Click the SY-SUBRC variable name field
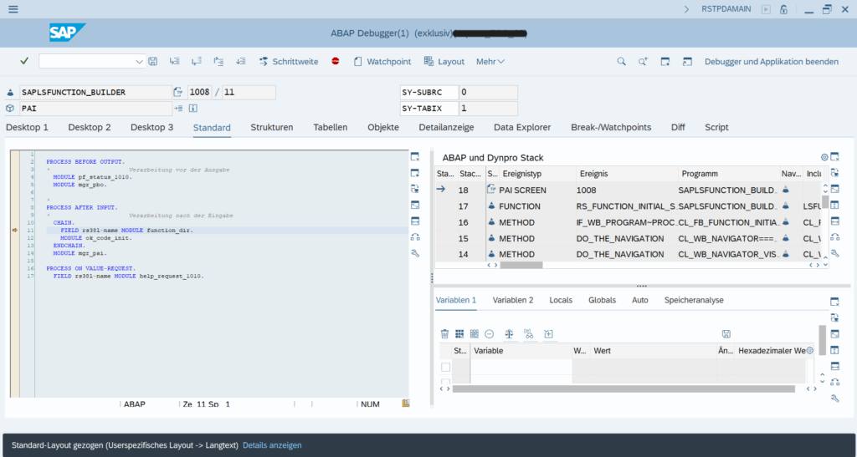The image size is (857, 457). pos(429,92)
